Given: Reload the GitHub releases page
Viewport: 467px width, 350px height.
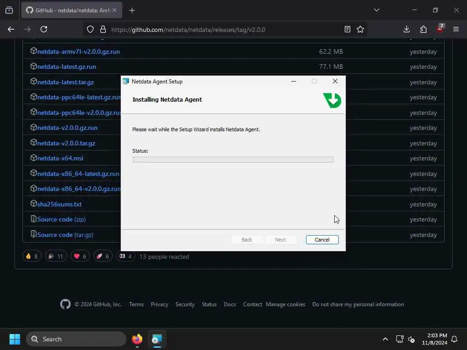Looking at the screenshot, I should (44, 30).
